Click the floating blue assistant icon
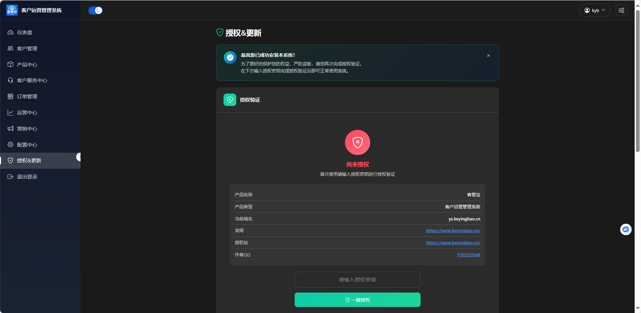The height and width of the screenshot is (313, 641). pos(626,229)
